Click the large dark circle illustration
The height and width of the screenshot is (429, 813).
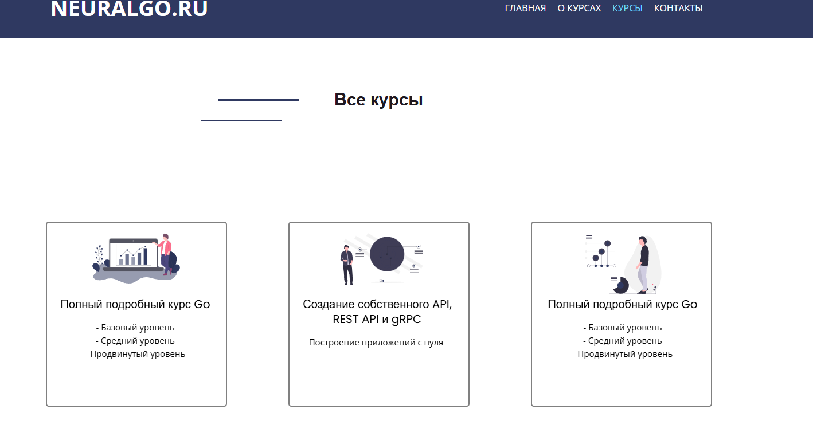tap(387, 254)
